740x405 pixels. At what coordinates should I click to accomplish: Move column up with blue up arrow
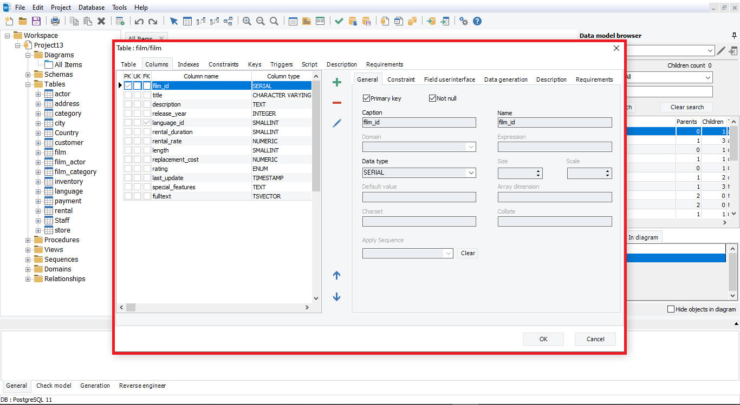336,275
